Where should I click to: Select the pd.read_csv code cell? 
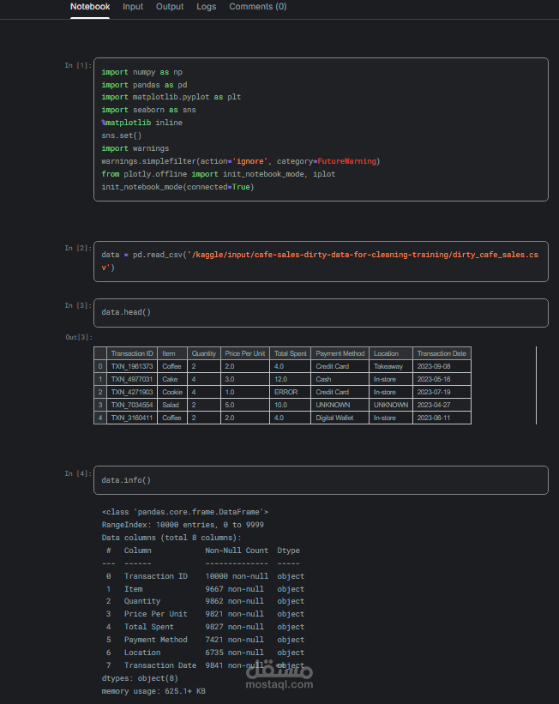(x=320, y=261)
